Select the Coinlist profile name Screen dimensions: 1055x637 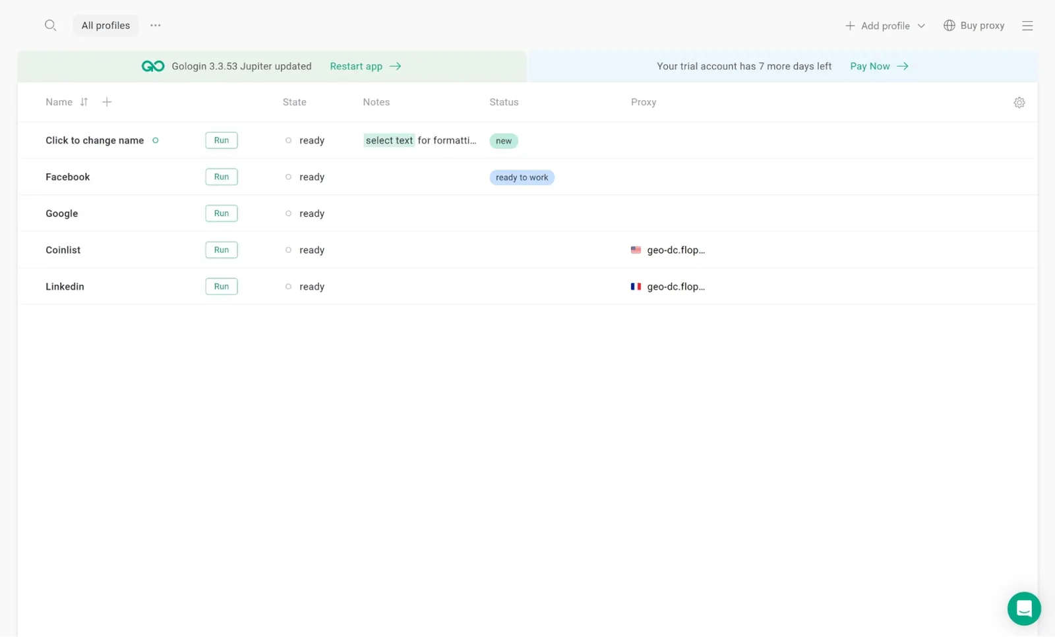click(63, 250)
